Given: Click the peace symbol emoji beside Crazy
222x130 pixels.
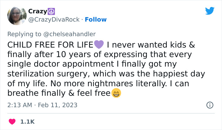Looking at the screenshot, I should click(52, 11).
